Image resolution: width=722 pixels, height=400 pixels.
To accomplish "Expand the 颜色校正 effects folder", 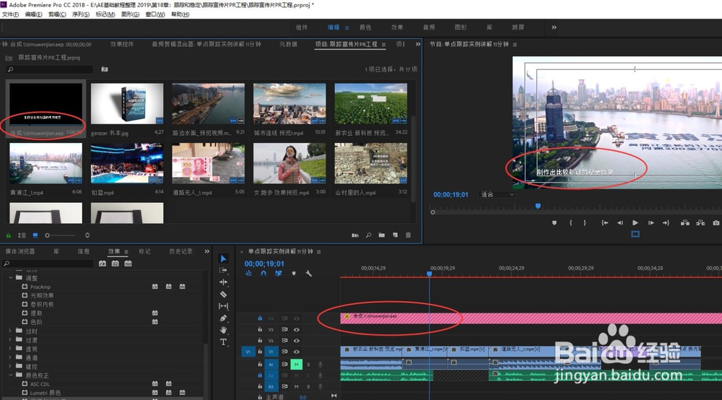I will coord(11,375).
